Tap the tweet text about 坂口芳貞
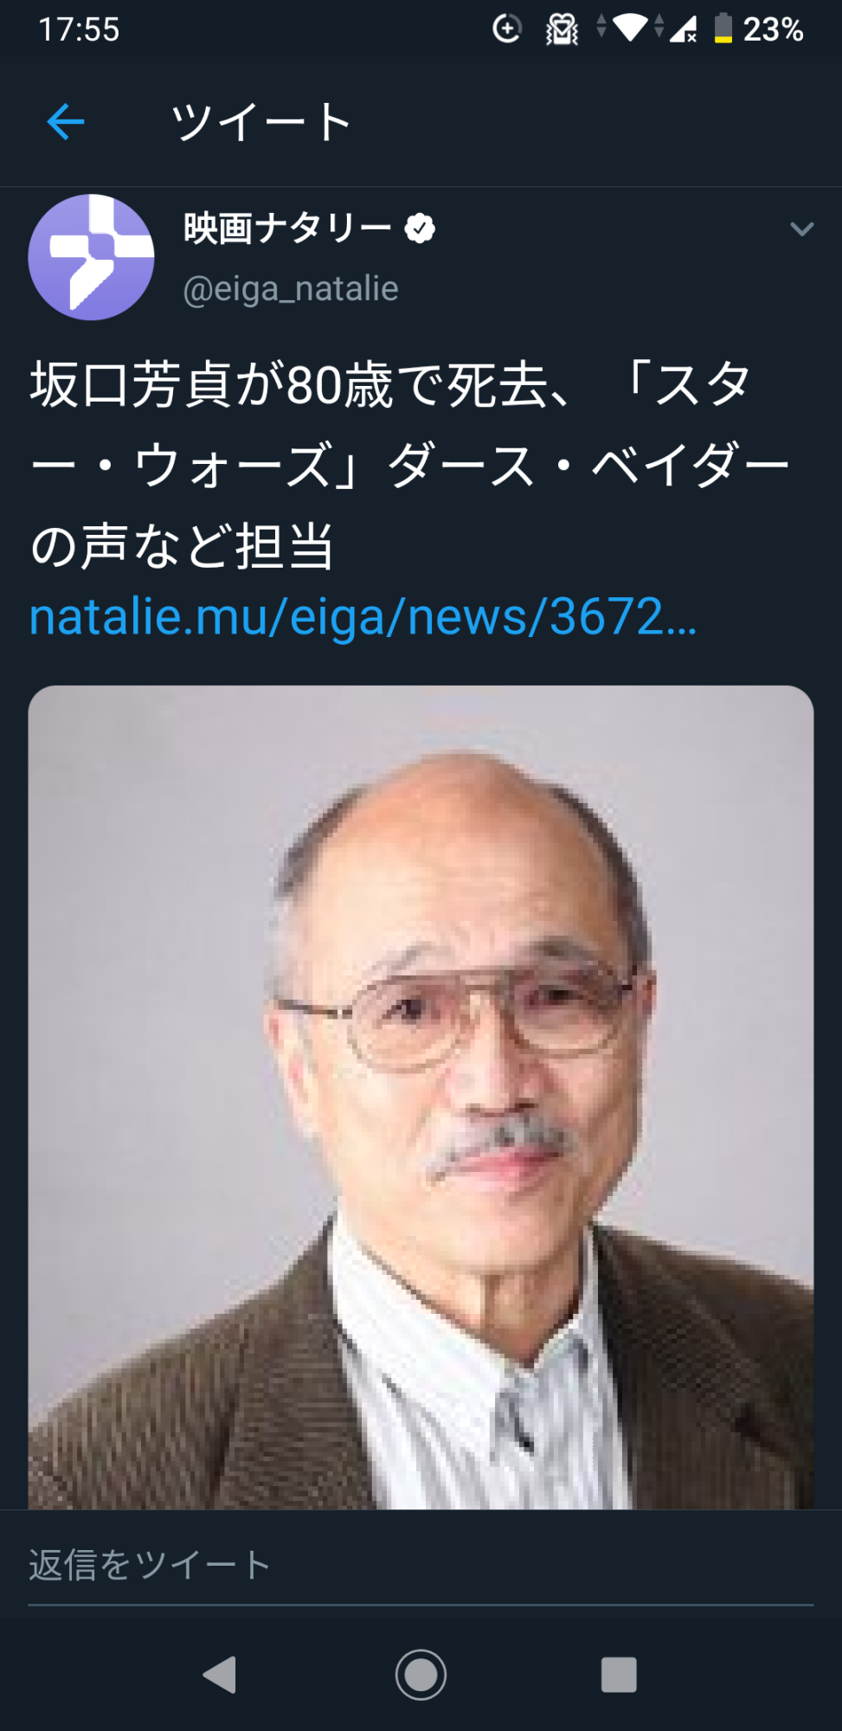842x1731 pixels. point(410,465)
